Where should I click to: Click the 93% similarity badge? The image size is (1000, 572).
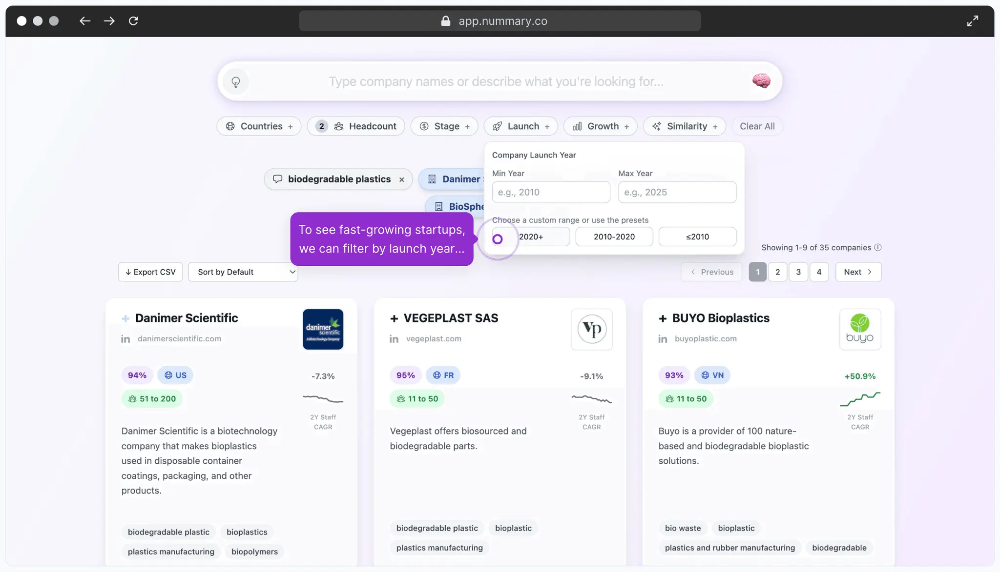[x=674, y=375]
